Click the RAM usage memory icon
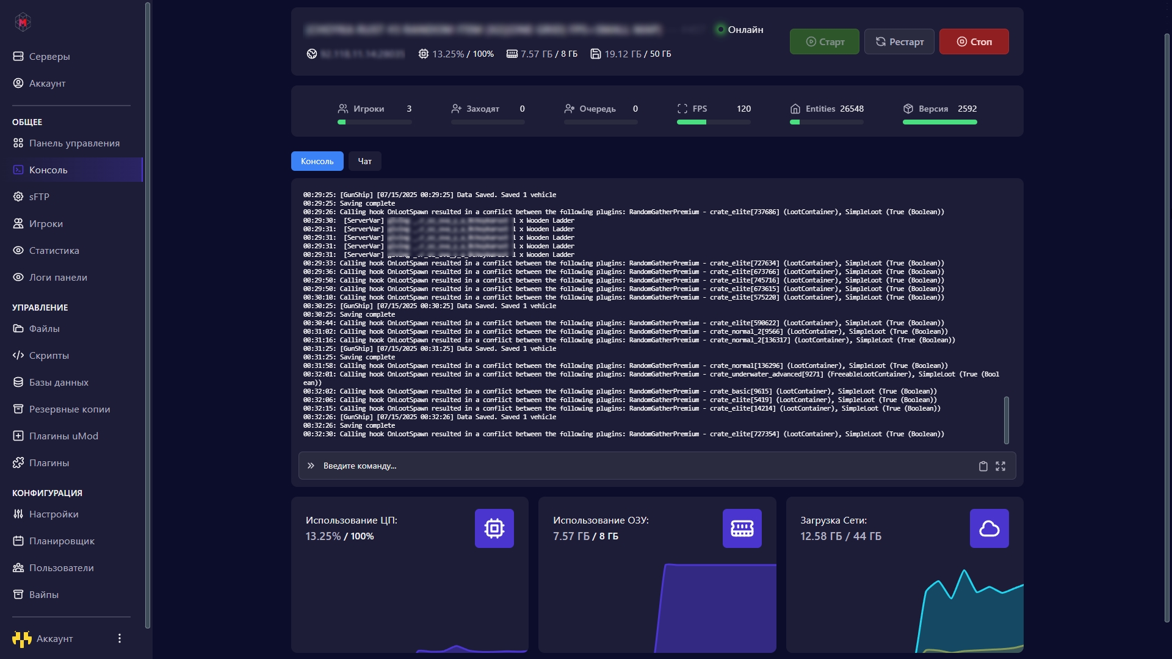 (742, 528)
